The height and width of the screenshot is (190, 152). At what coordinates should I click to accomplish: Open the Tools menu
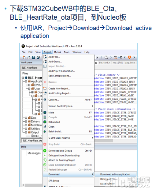(x=67, y=52)
